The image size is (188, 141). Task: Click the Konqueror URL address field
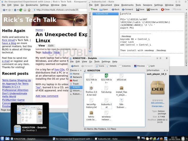pyautogui.click(x=60, y=10)
